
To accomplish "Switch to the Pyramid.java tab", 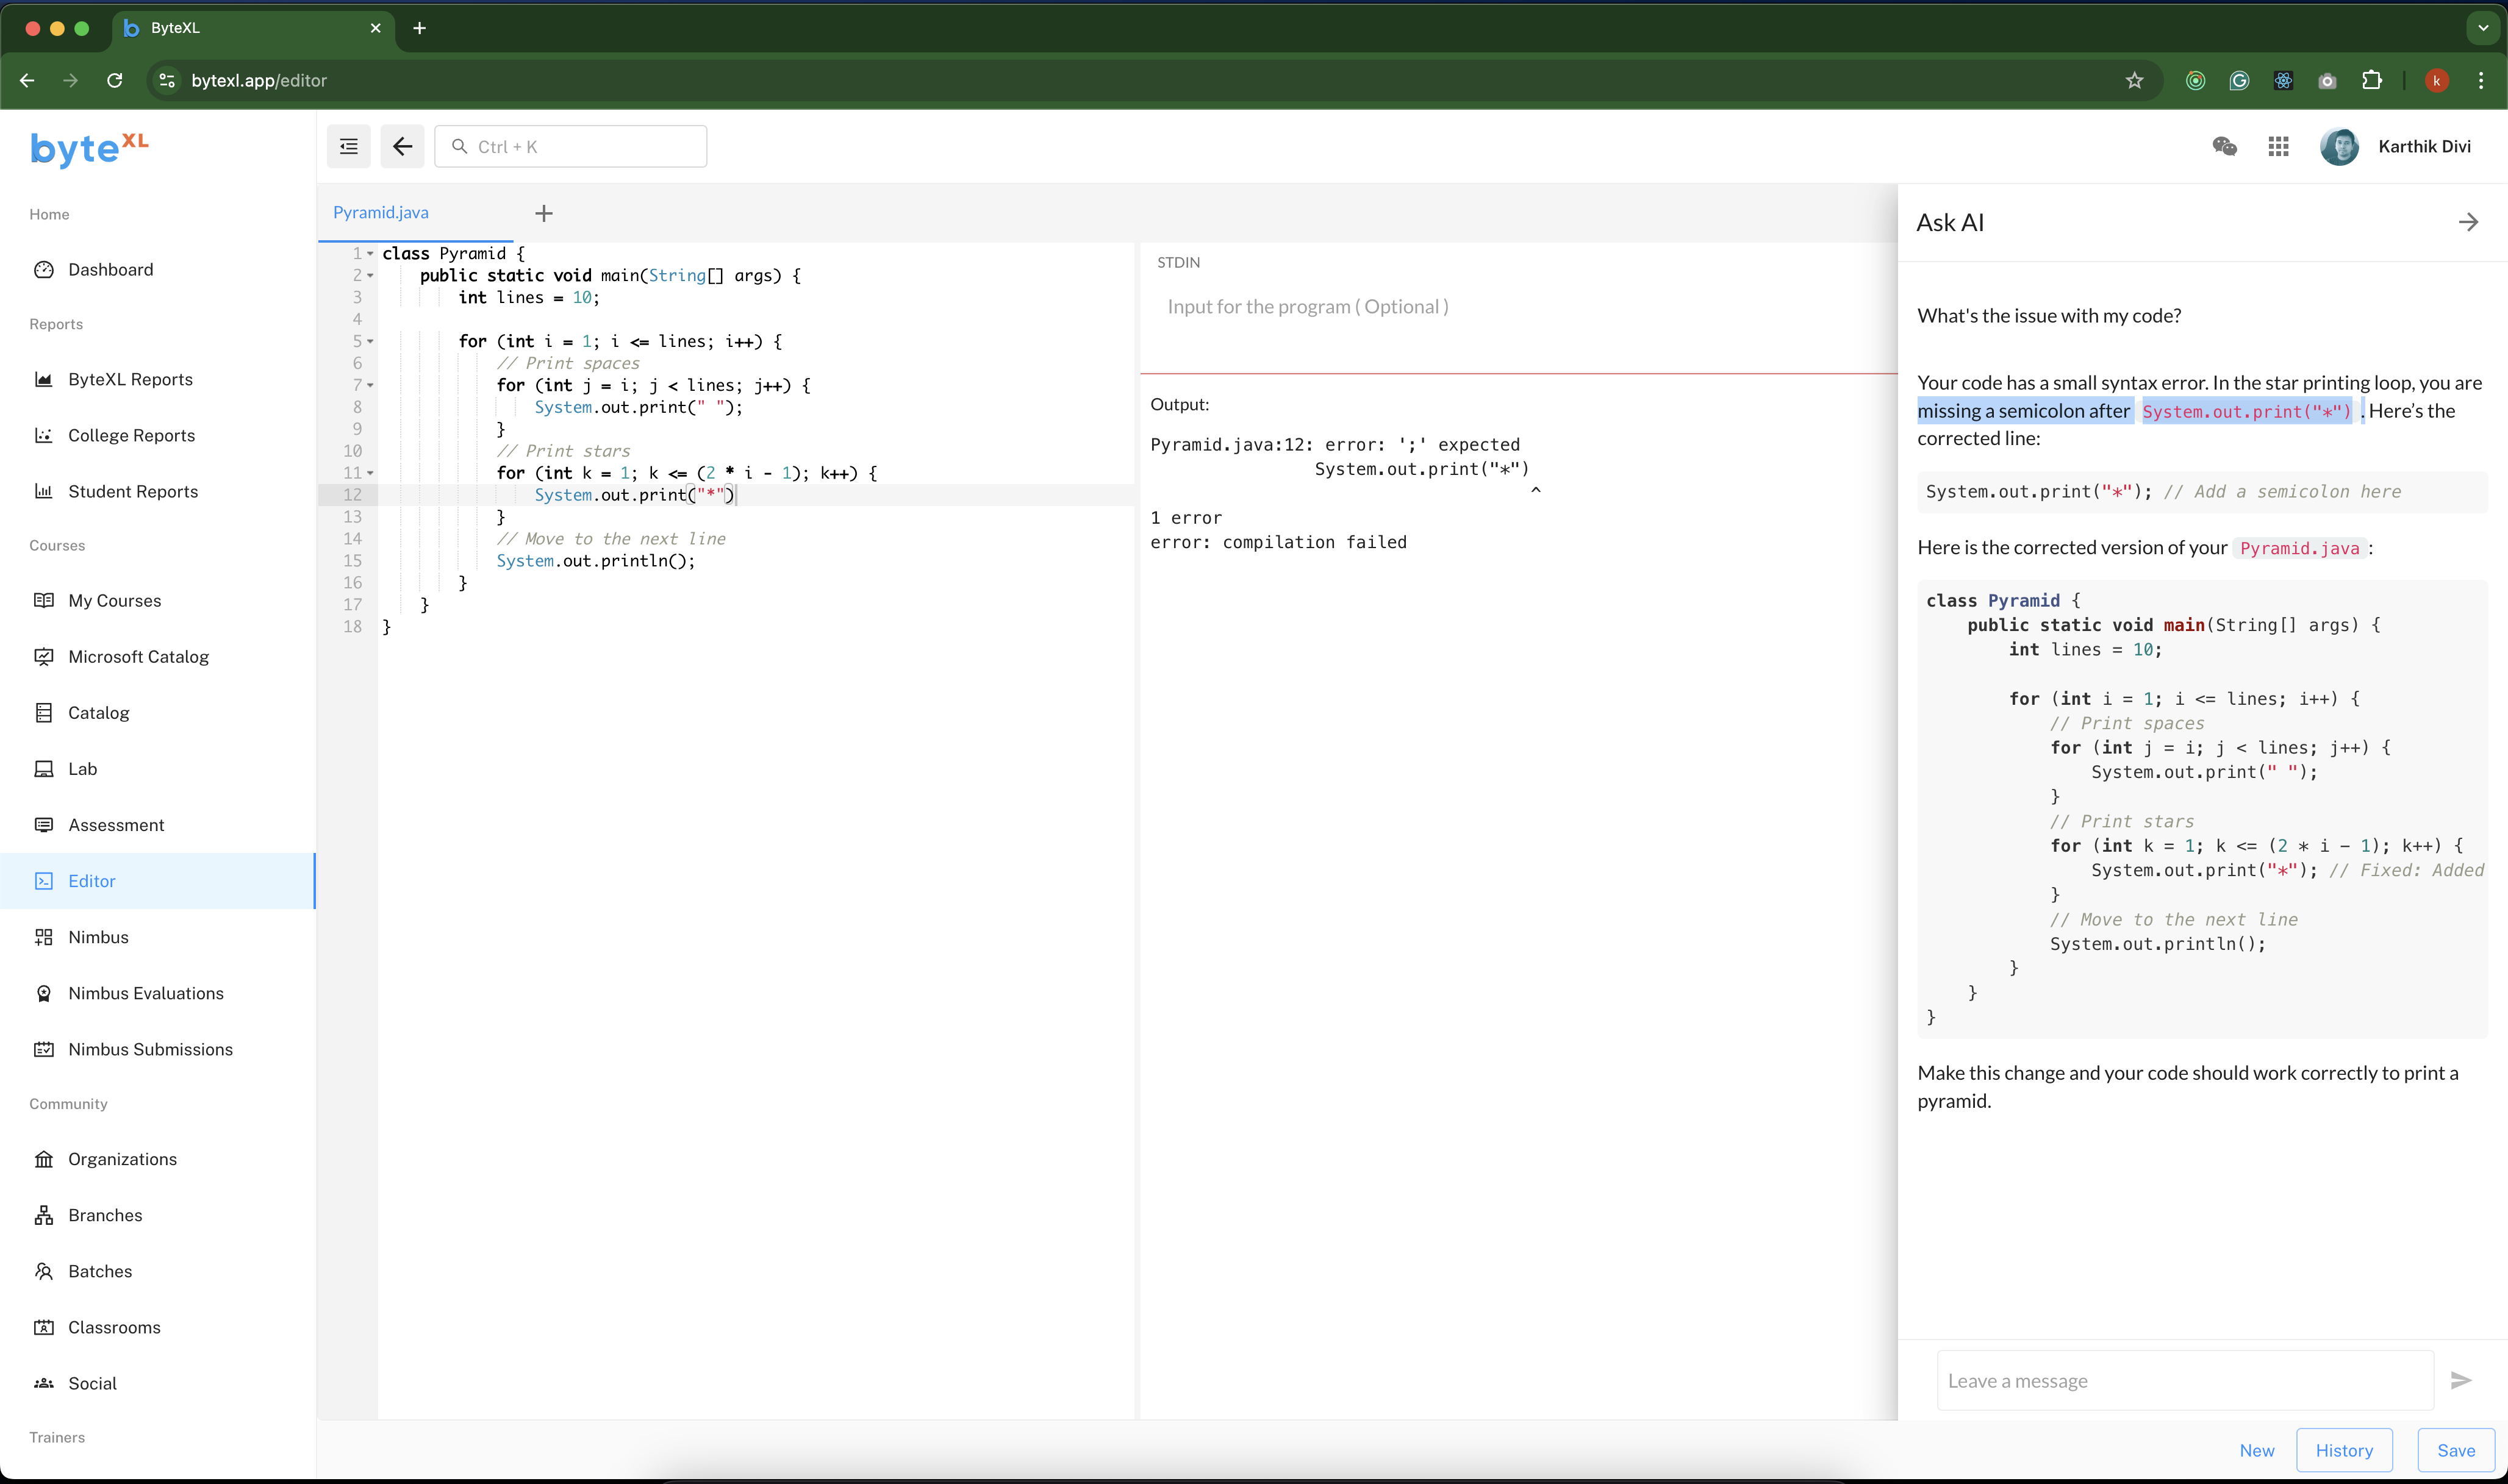I will [x=380, y=212].
